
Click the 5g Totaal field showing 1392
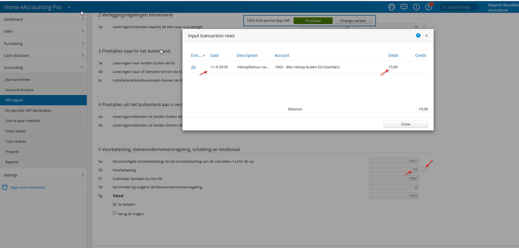pyautogui.click(x=394, y=196)
